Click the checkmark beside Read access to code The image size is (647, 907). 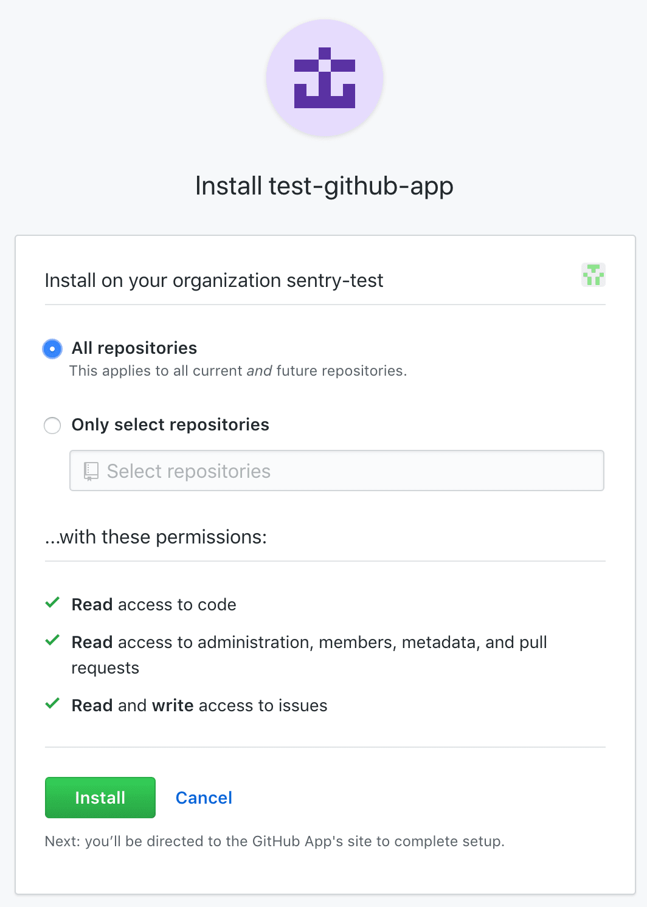pos(52,603)
